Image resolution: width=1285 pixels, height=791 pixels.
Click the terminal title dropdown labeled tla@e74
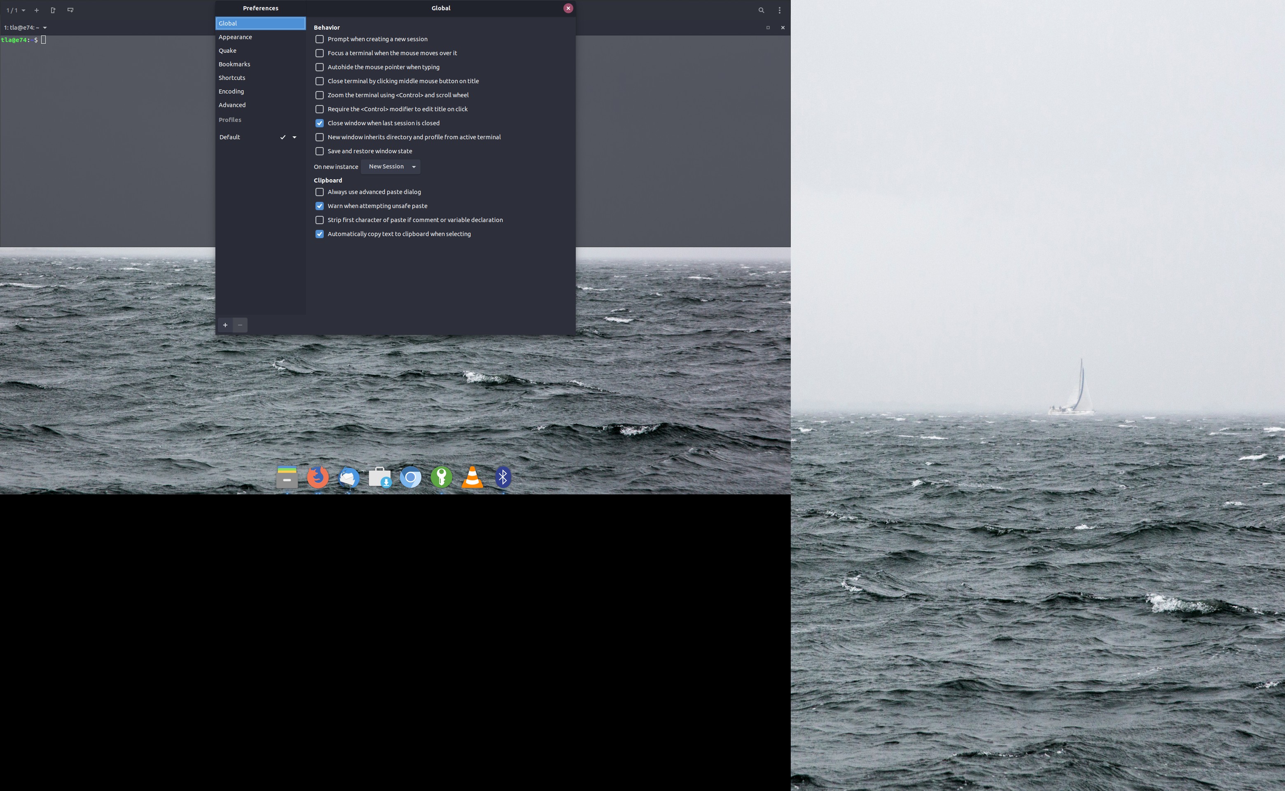tap(25, 27)
